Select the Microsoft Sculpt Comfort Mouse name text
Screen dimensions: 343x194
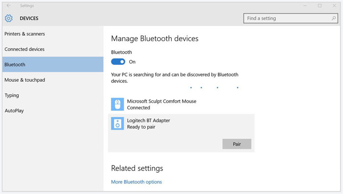(162, 102)
